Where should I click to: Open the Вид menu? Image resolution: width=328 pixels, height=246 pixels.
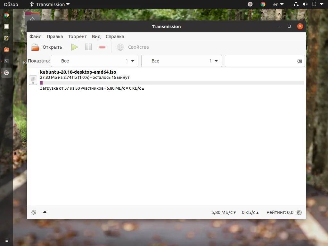96,36
